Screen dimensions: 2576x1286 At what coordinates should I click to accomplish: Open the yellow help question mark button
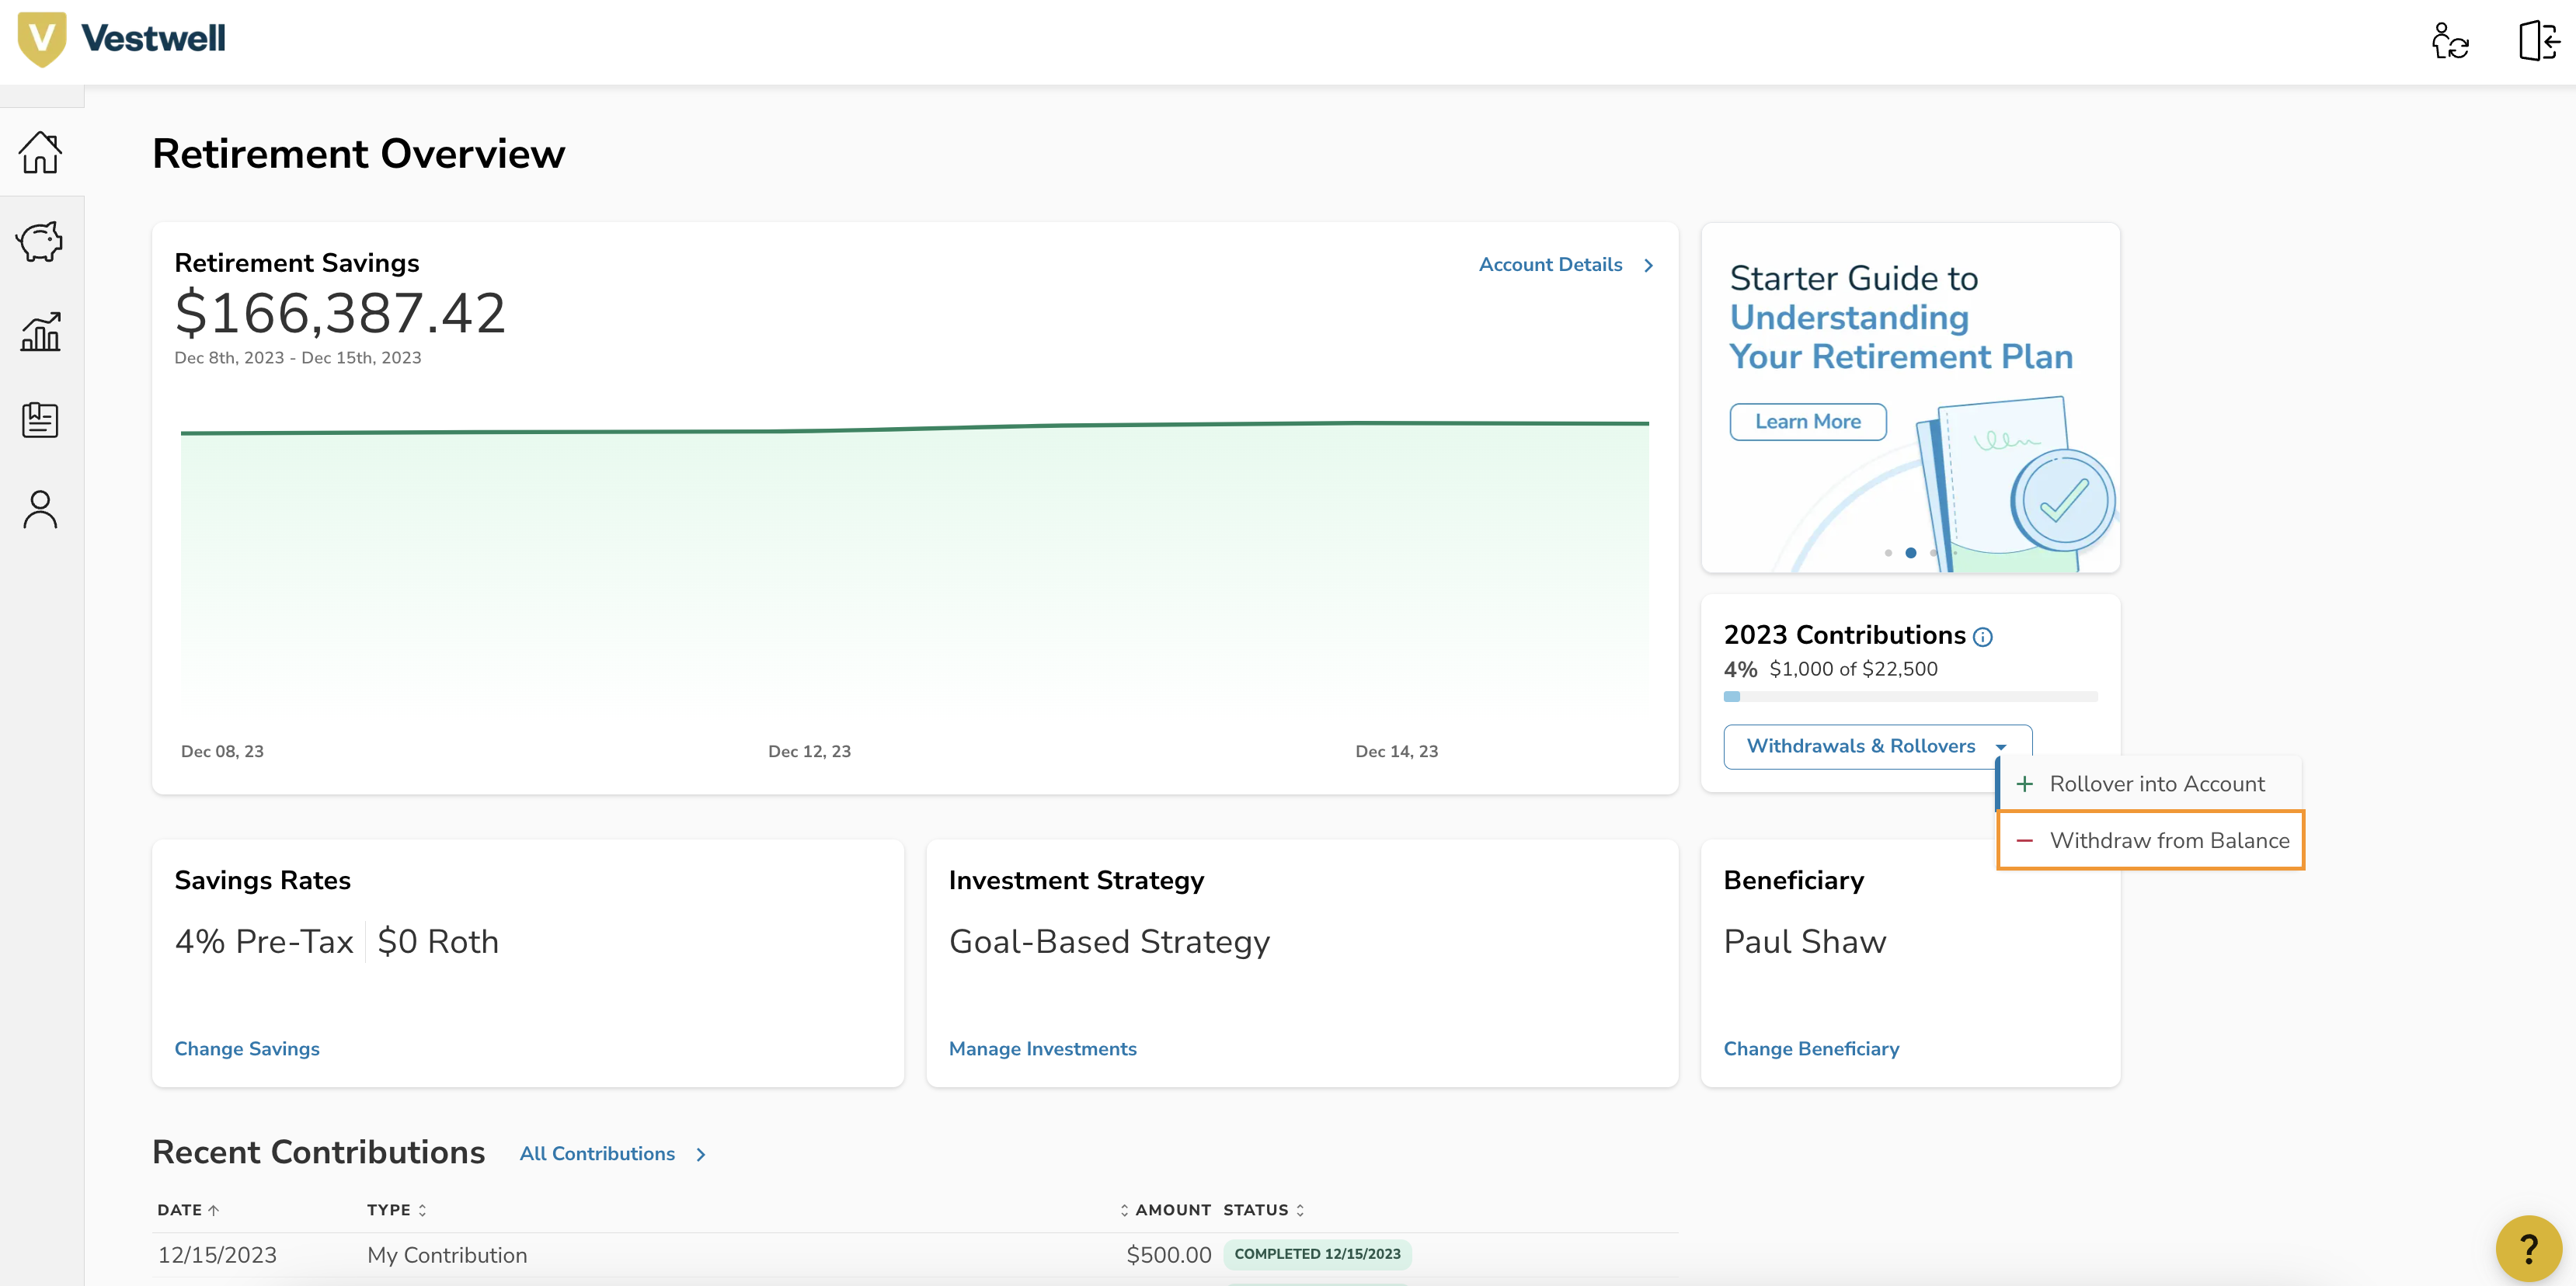(2527, 1248)
